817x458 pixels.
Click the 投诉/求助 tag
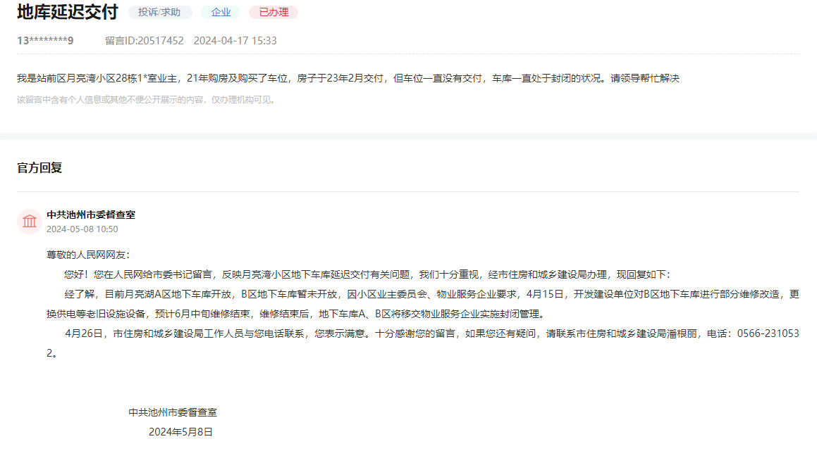[159, 12]
